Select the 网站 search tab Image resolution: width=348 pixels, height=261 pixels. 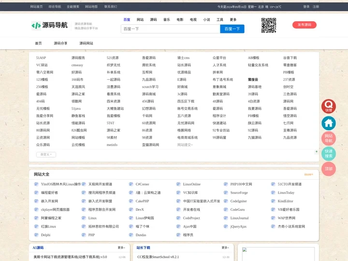[140, 19]
